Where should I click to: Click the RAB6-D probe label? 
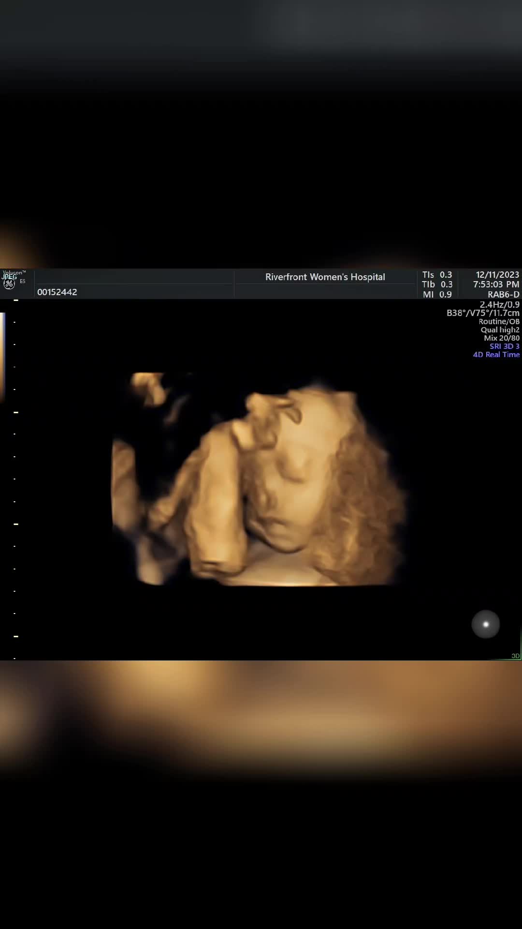pos(504,294)
